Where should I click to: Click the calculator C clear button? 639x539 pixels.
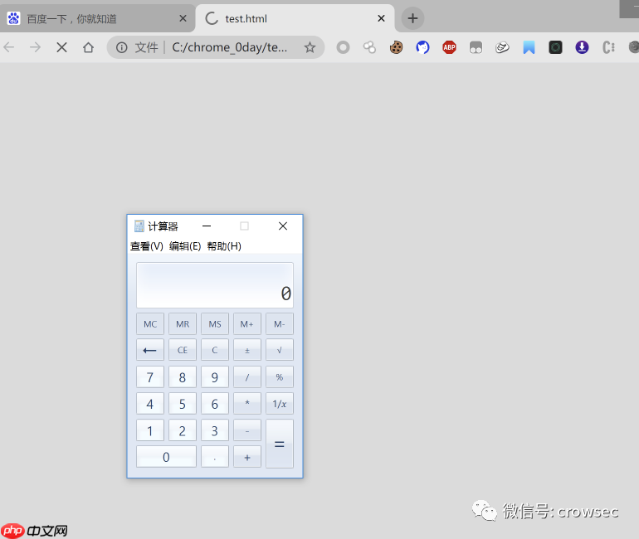pos(215,350)
